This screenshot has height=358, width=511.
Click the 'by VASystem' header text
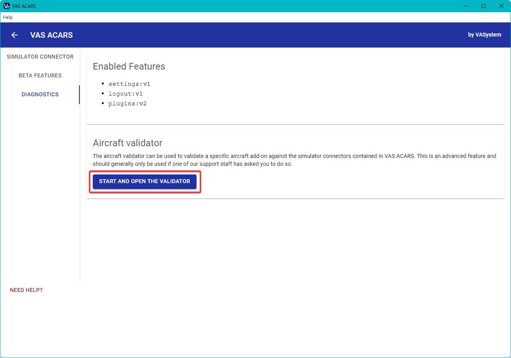[484, 35]
